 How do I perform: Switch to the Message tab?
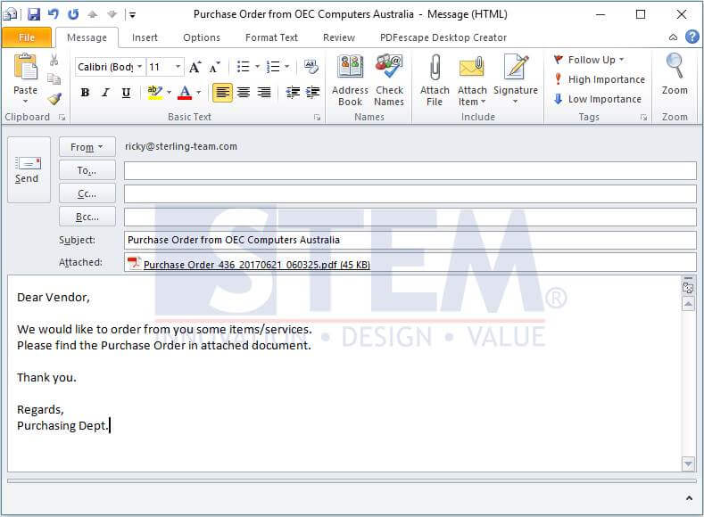pyautogui.click(x=87, y=37)
